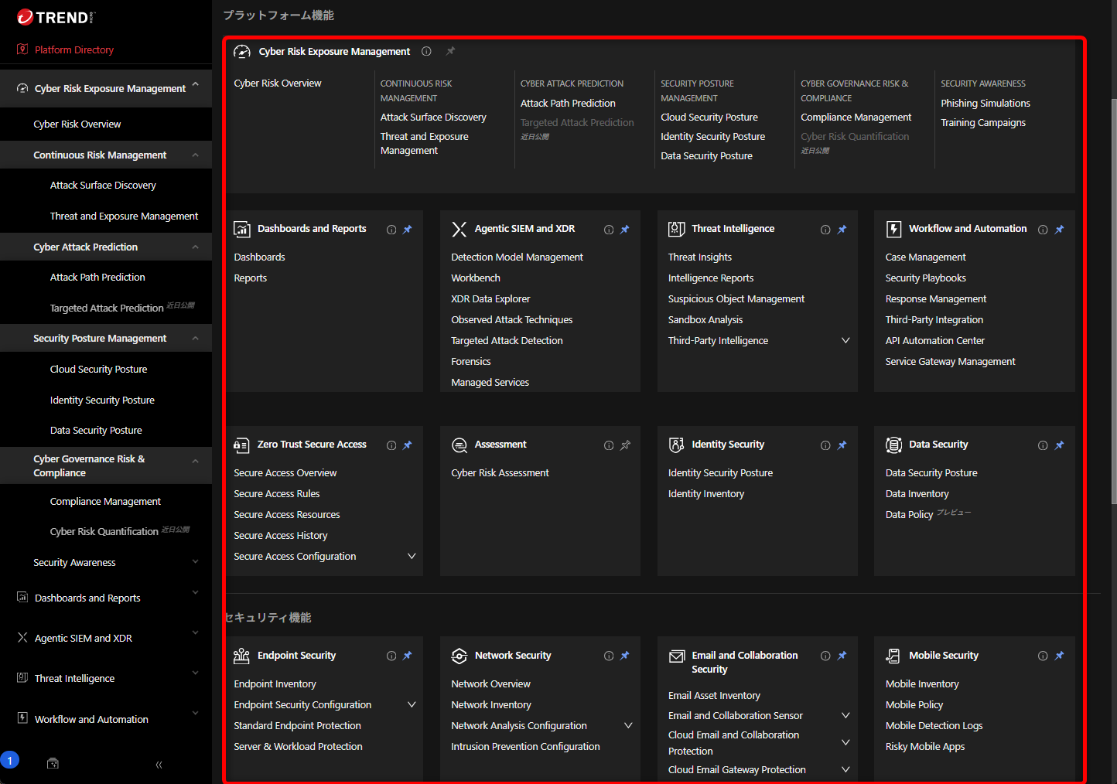
Task: Pin the Cyber Risk Exposure Management card
Action: [450, 51]
